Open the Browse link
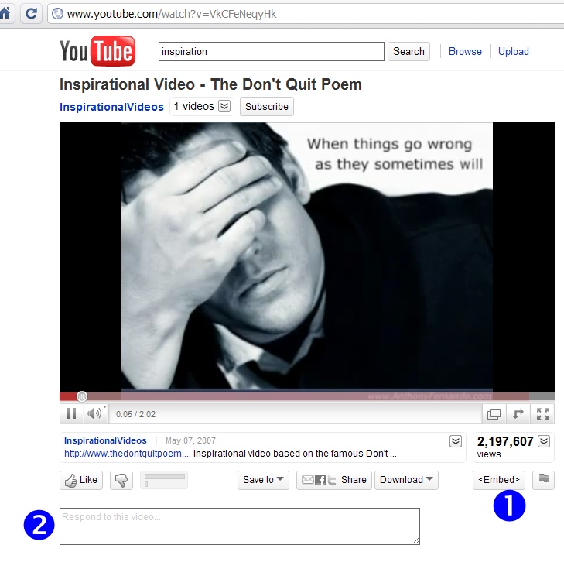 pos(465,51)
